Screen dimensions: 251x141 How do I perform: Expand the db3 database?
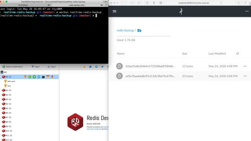[7, 99]
